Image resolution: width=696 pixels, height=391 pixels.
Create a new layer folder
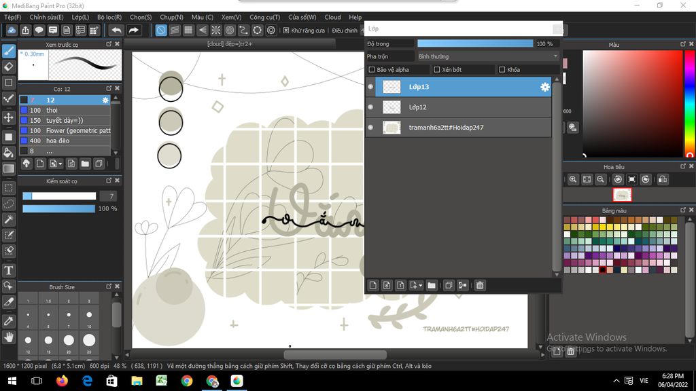(432, 285)
